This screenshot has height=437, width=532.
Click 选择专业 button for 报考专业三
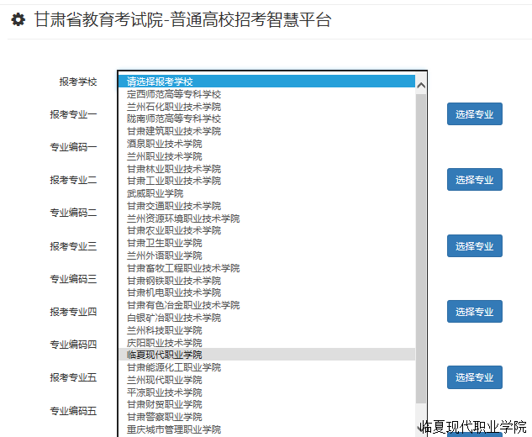tap(474, 246)
